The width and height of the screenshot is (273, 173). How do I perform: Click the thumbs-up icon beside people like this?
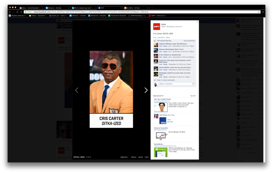coord(155,41)
